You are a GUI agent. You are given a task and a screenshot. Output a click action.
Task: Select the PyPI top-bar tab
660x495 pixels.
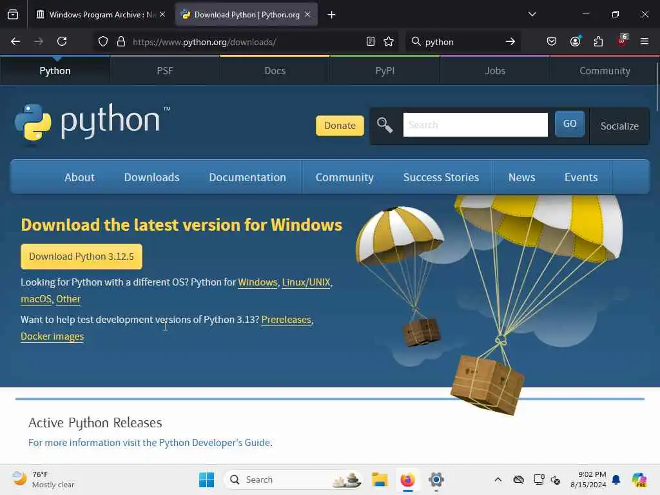coord(385,71)
